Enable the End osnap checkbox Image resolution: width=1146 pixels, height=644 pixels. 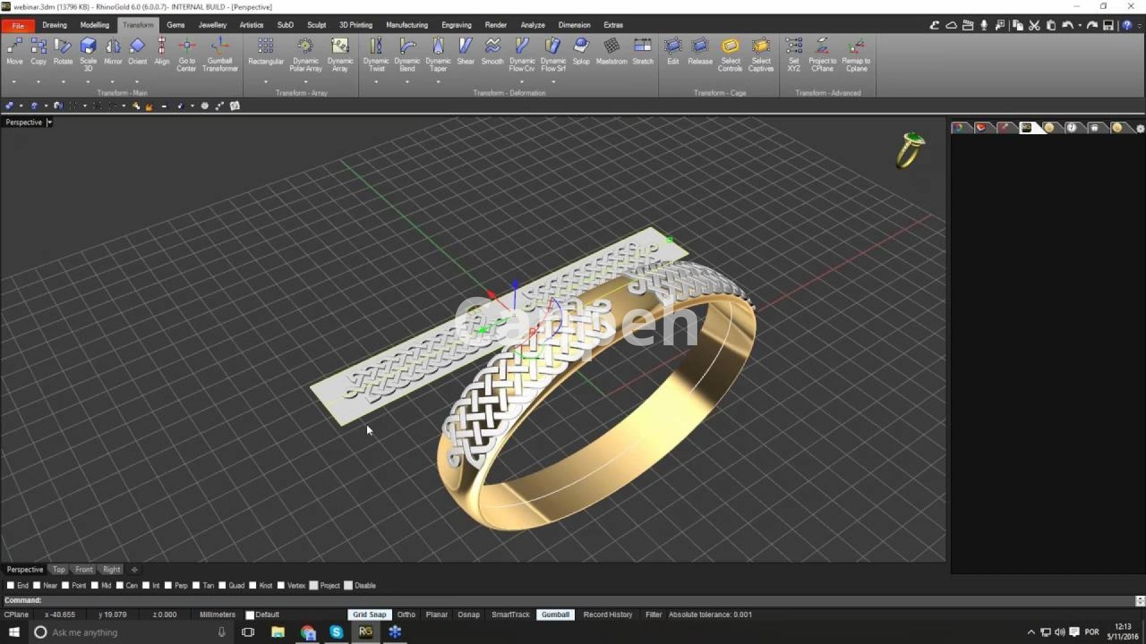[x=11, y=586]
